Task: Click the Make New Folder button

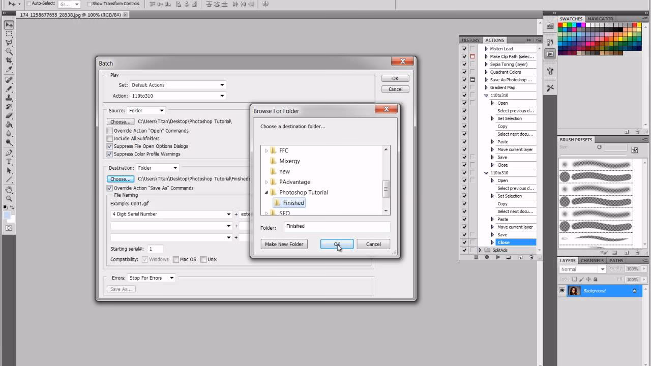Action: point(284,244)
